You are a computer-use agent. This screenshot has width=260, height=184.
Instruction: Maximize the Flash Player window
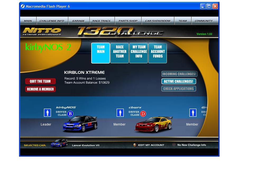tap(209, 6)
